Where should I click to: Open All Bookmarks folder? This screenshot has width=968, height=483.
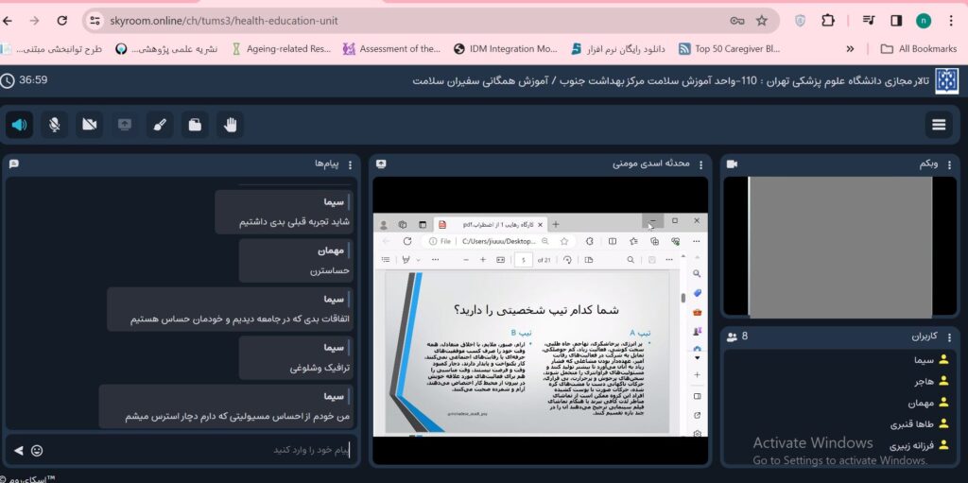(x=918, y=49)
